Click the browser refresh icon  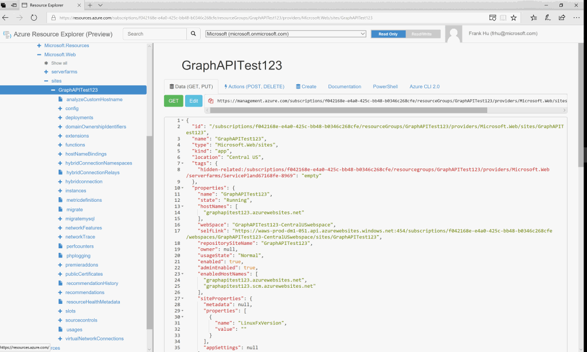[34, 18]
